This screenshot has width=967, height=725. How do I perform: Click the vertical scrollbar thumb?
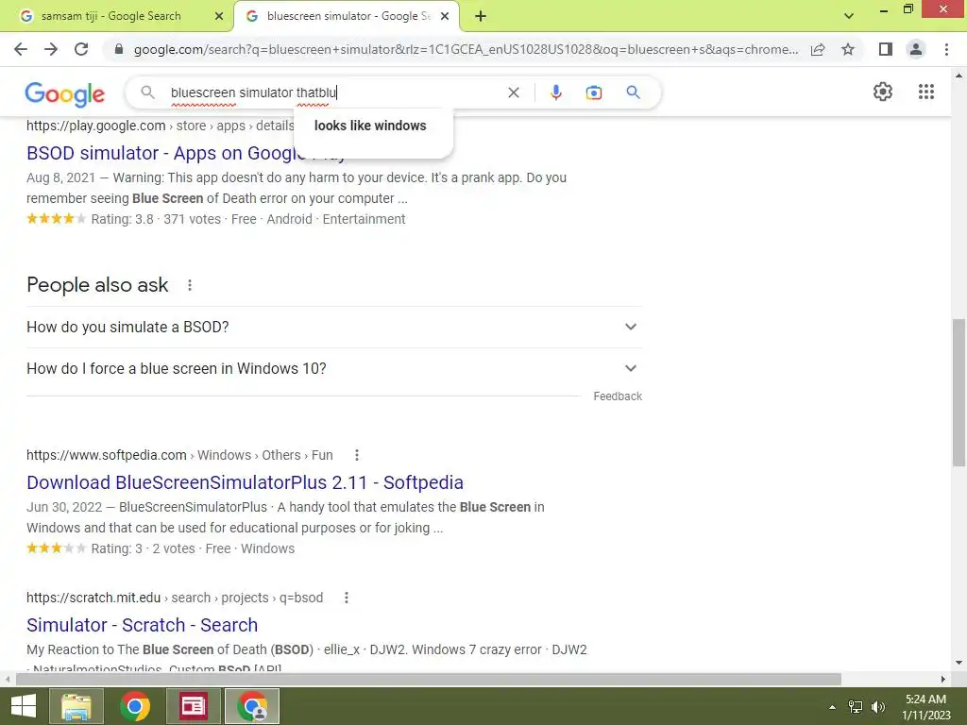(x=959, y=393)
